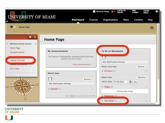
Task: Click the Nothing Due Today text
Action: tap(125, 91)
